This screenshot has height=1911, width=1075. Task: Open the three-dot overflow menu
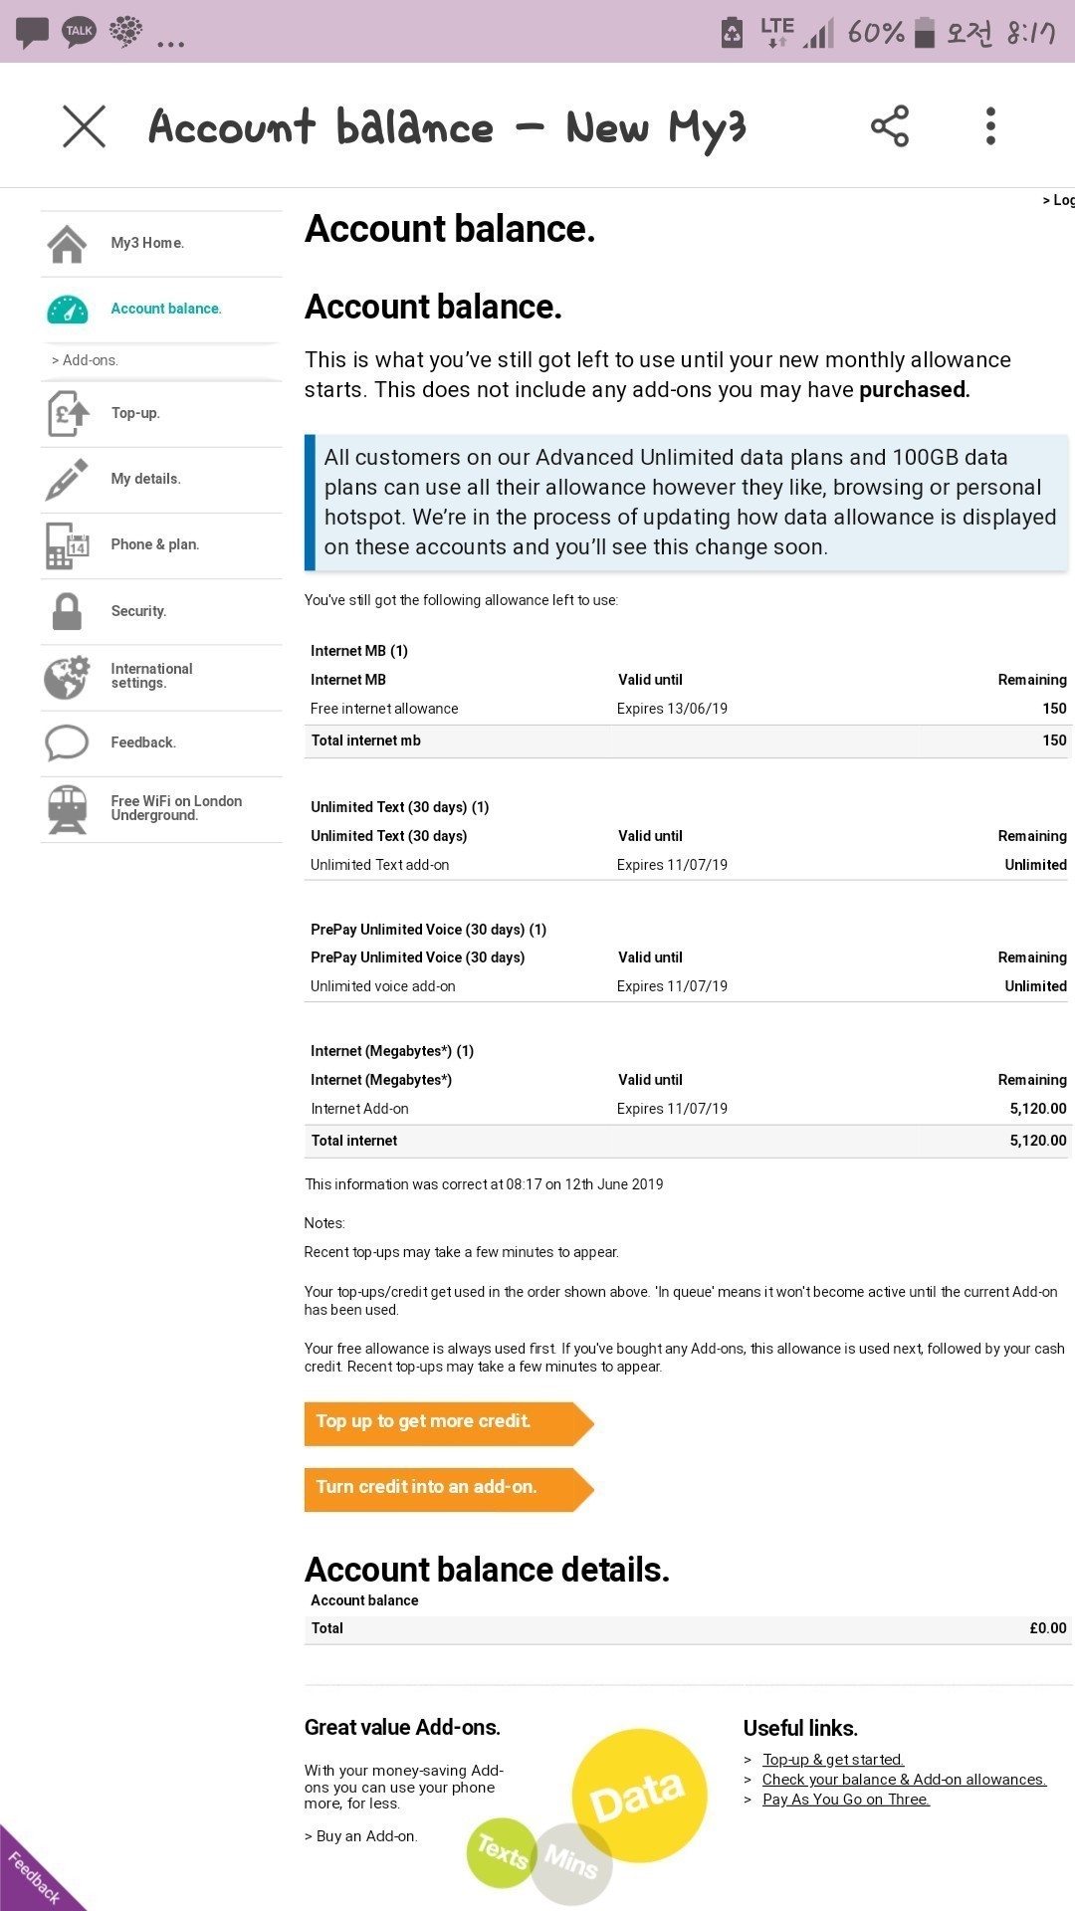click(990, 126)
